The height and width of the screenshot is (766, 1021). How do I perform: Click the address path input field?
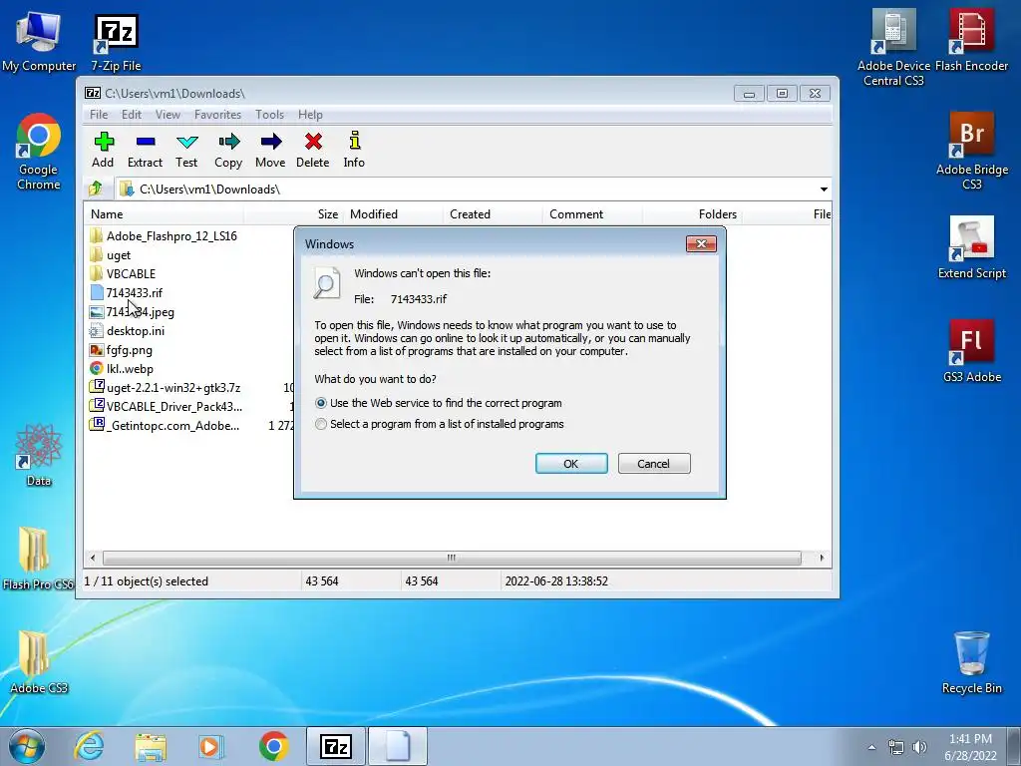(466, 189)
